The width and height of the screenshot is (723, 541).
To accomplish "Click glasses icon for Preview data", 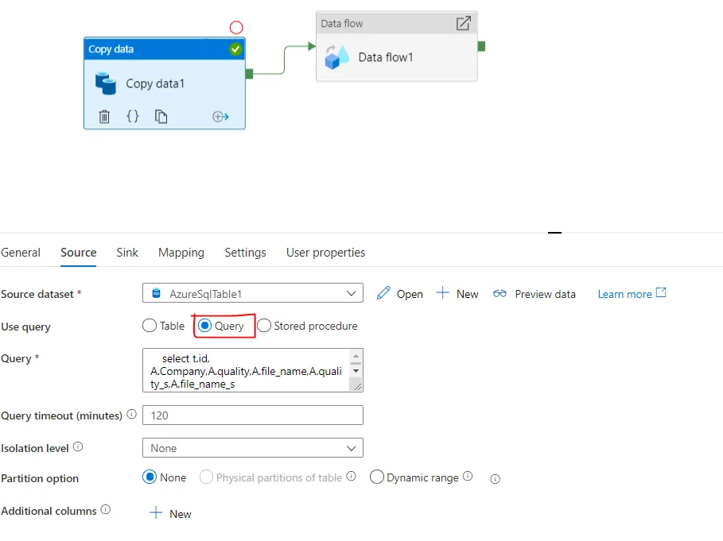I will click(499, 293).
